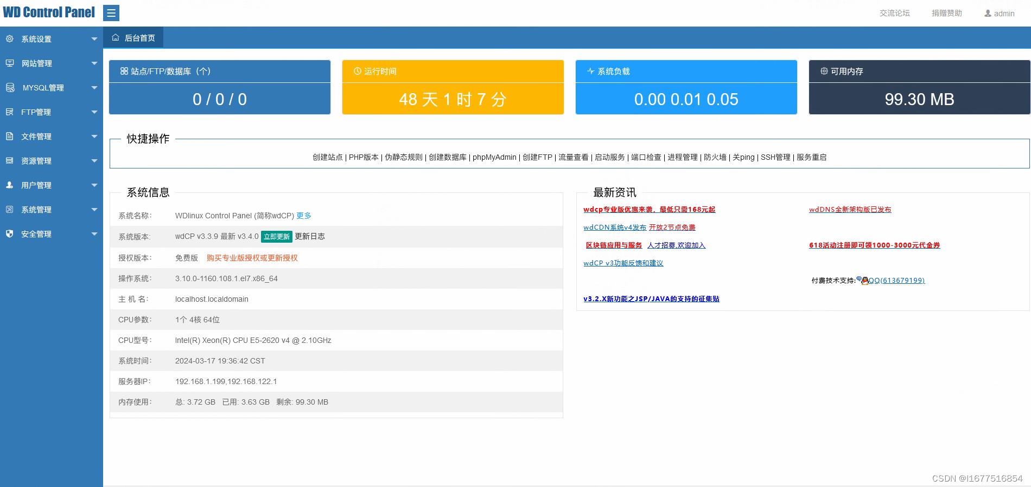
Task: Open phpMyAdmin quick action
Action: click(494, 157)
